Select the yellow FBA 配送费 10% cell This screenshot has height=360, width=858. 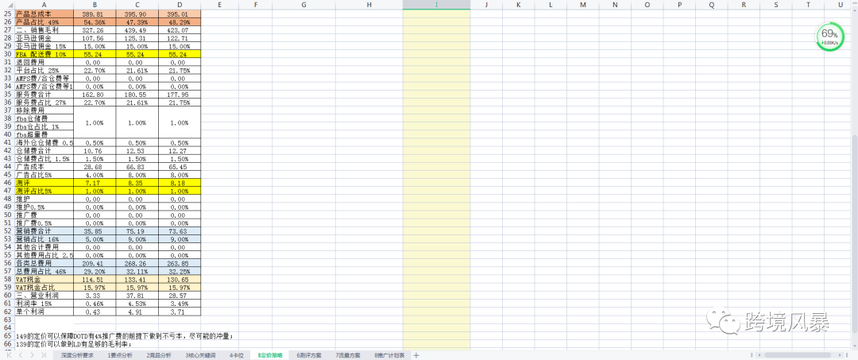tap(44, 55)
